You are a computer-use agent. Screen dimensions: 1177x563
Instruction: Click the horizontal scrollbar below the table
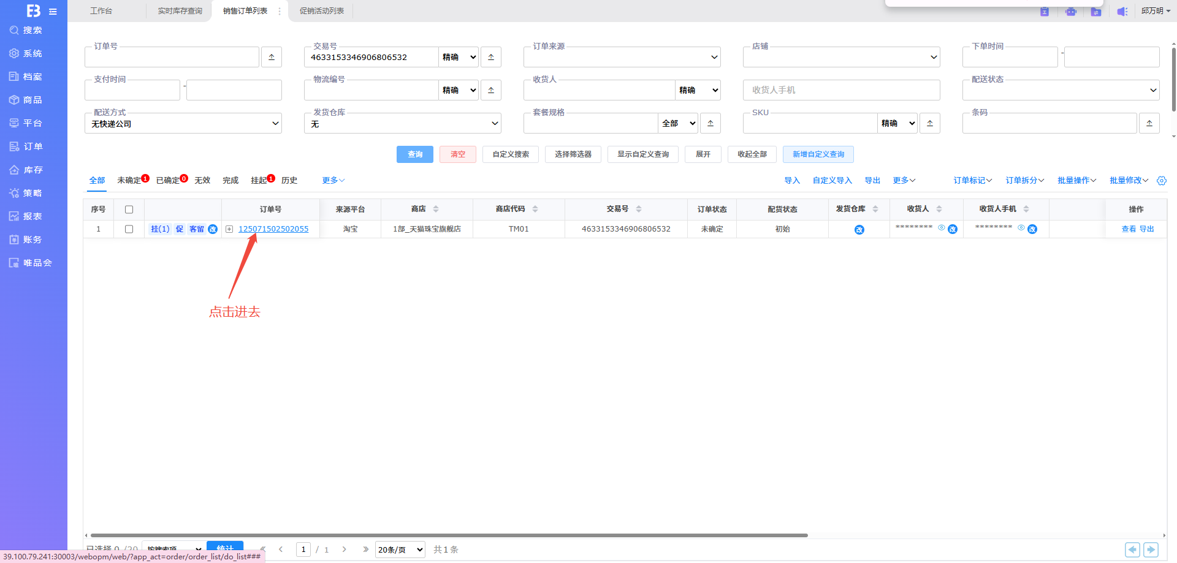point(449,535)
